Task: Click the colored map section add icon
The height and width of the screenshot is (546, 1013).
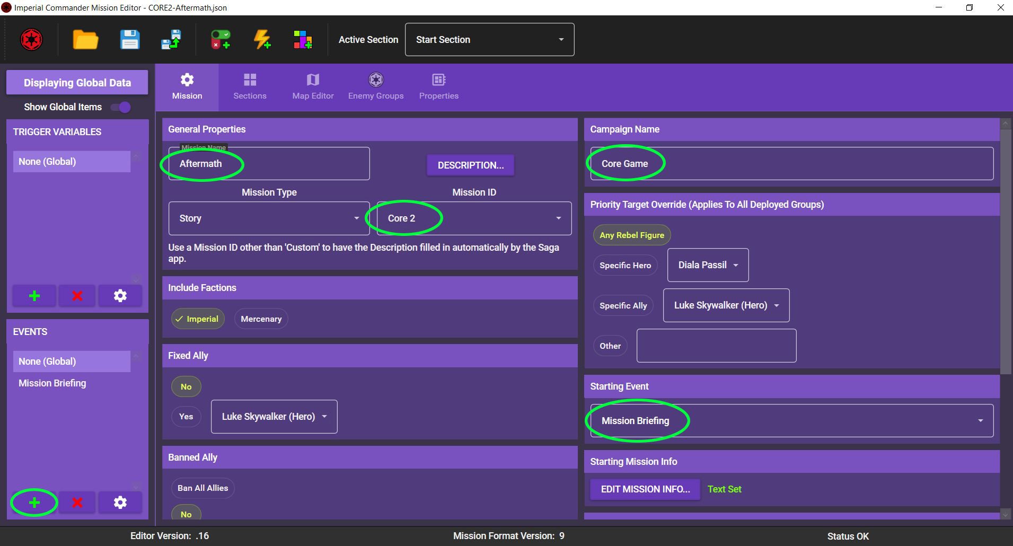Action: [x=303, y=40]
